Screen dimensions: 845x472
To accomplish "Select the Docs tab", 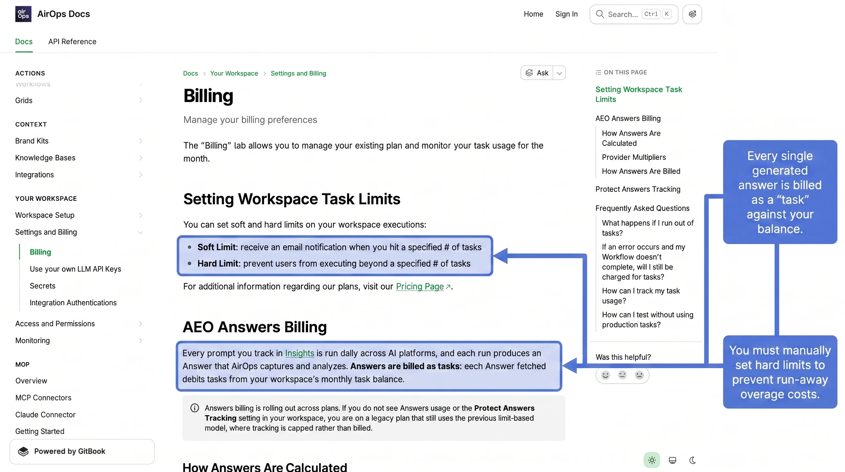I will pyautogui.click(x=24, y=42).
